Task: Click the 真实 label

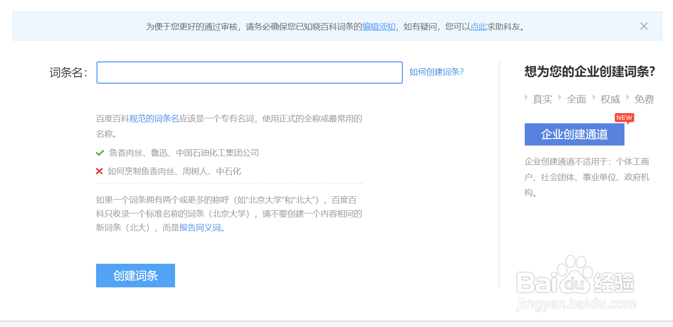Action: [x=542, y=99]
